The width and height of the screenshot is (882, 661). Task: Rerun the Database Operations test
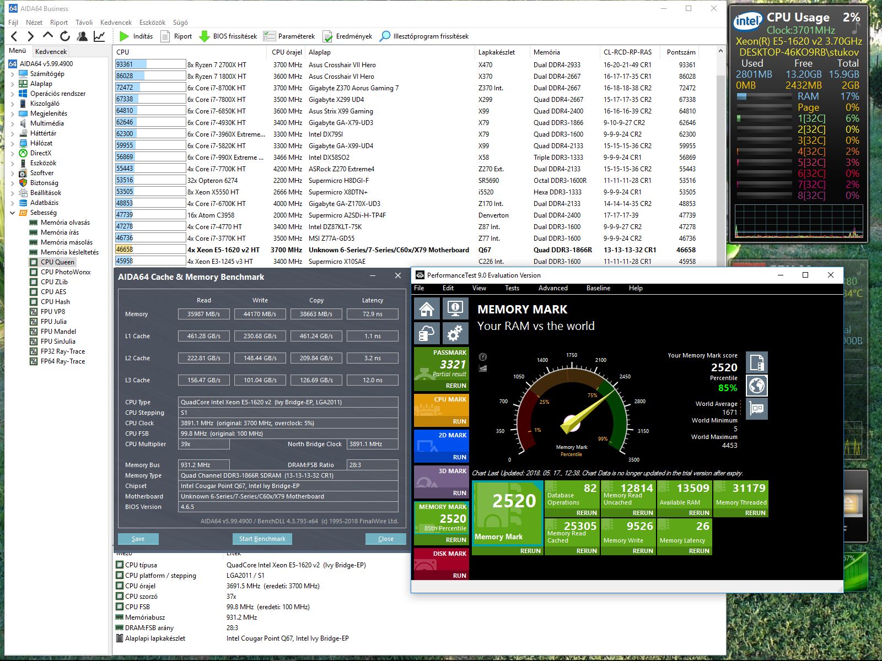(587, 513)
